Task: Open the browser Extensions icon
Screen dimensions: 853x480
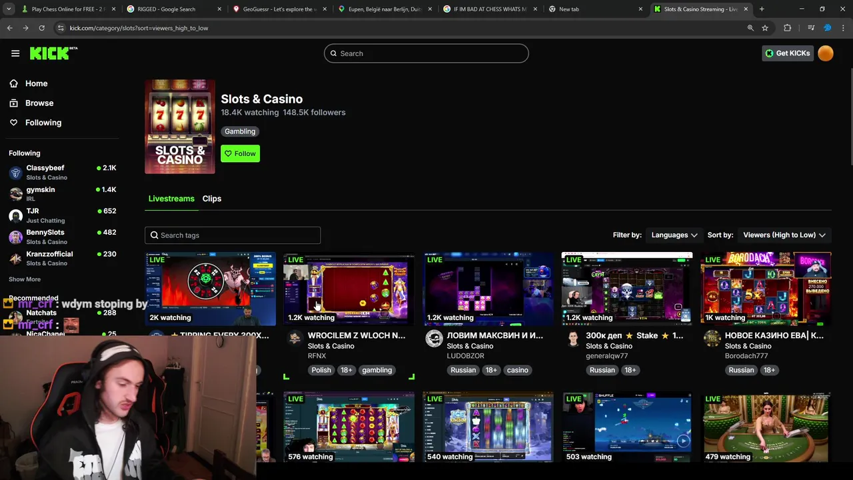Action: pos(788,28)
